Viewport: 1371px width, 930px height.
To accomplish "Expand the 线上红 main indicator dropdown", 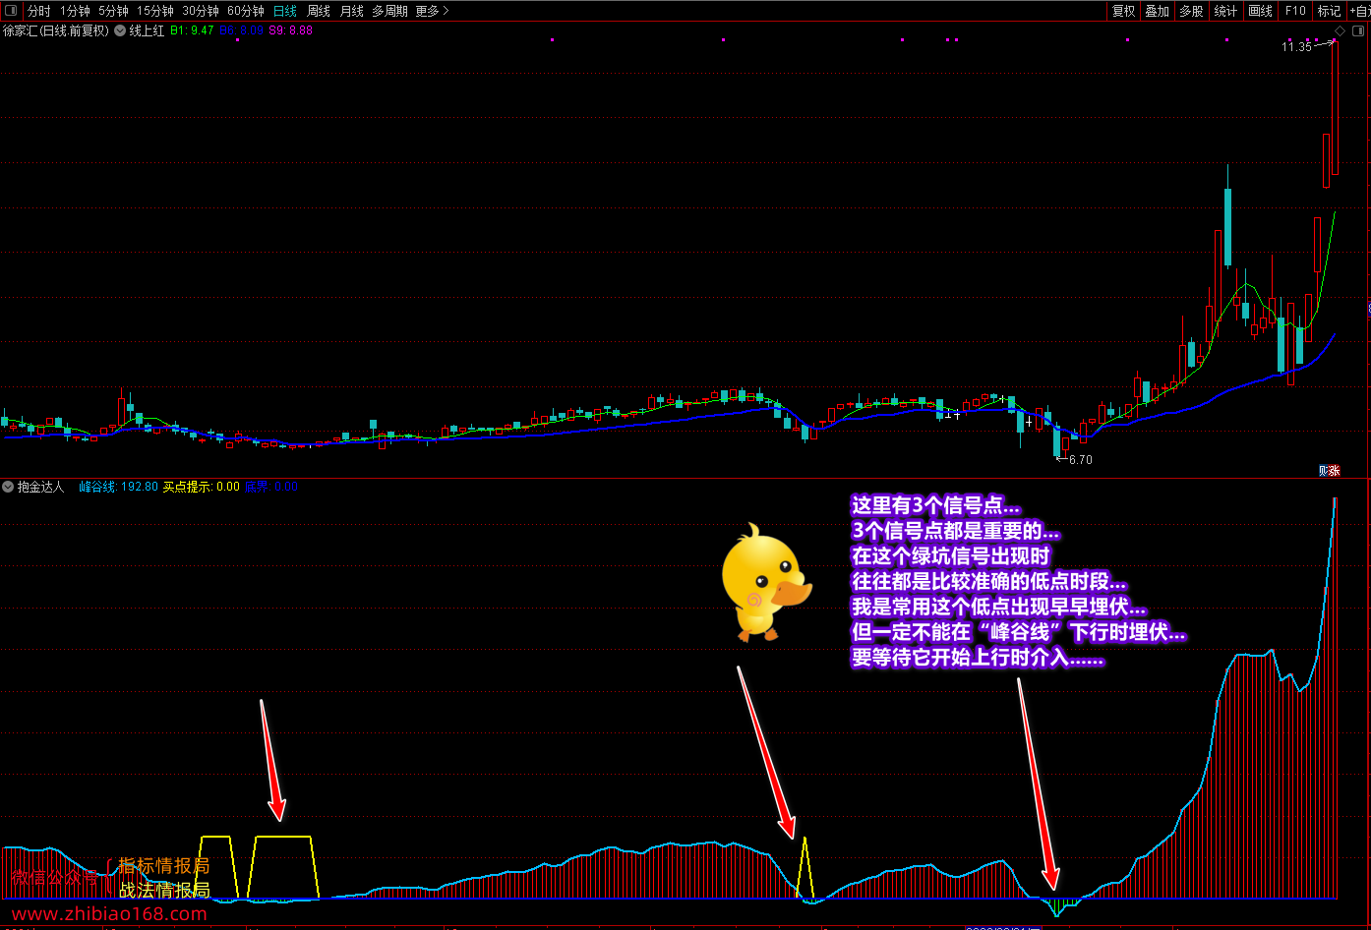I will (120, 30).
